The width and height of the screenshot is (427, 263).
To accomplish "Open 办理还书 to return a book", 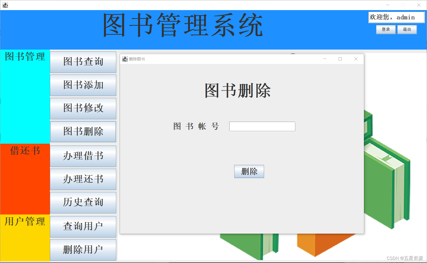I will pyautogui.click(x=83, y=179).
